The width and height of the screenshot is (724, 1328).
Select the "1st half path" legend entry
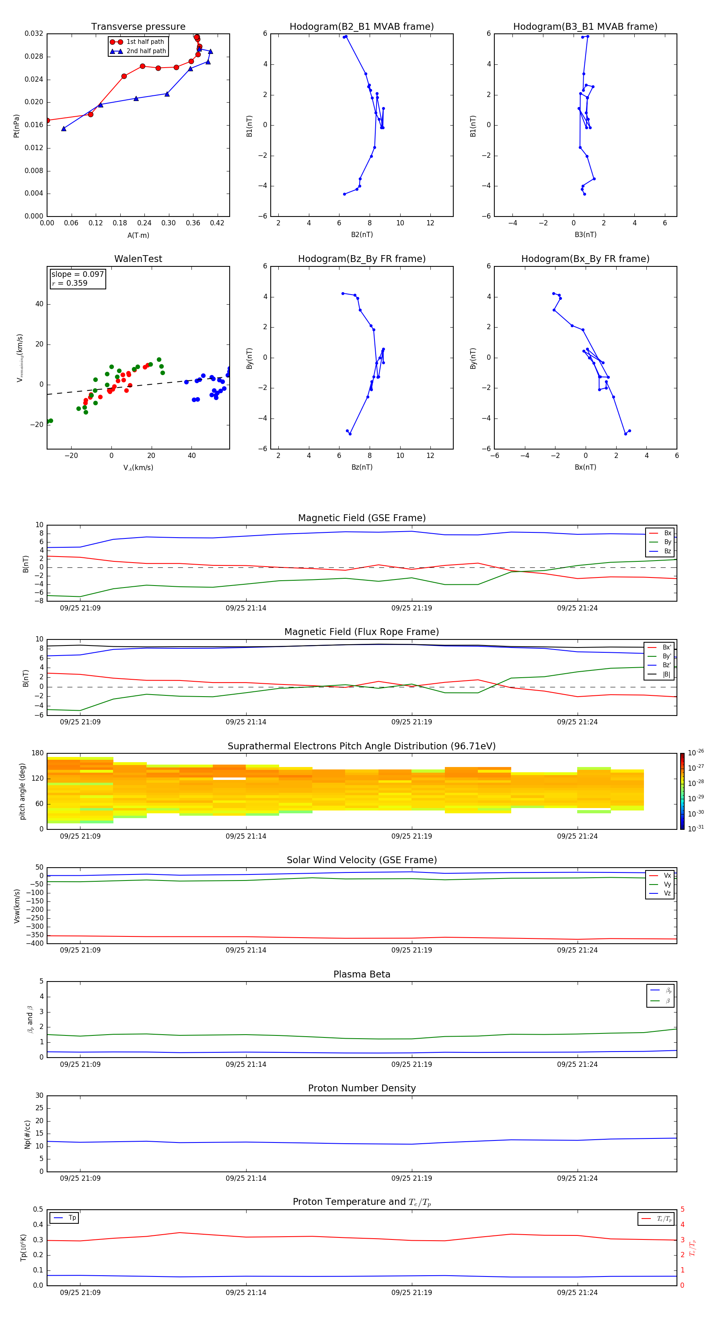pos(138,42)
